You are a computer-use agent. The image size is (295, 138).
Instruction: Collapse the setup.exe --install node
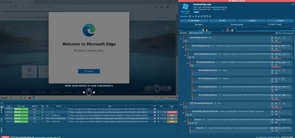pos(185,121)
